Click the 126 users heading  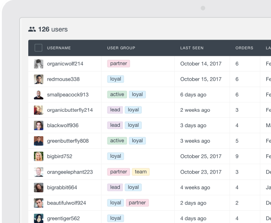(x=53, y=29)
